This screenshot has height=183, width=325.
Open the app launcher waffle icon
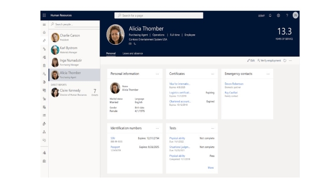[44, 16]
